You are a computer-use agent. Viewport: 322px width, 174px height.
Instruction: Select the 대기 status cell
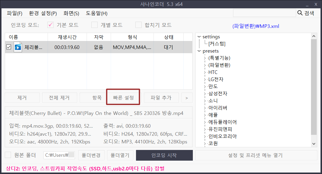pyautogui.click(x=168, y=47)
